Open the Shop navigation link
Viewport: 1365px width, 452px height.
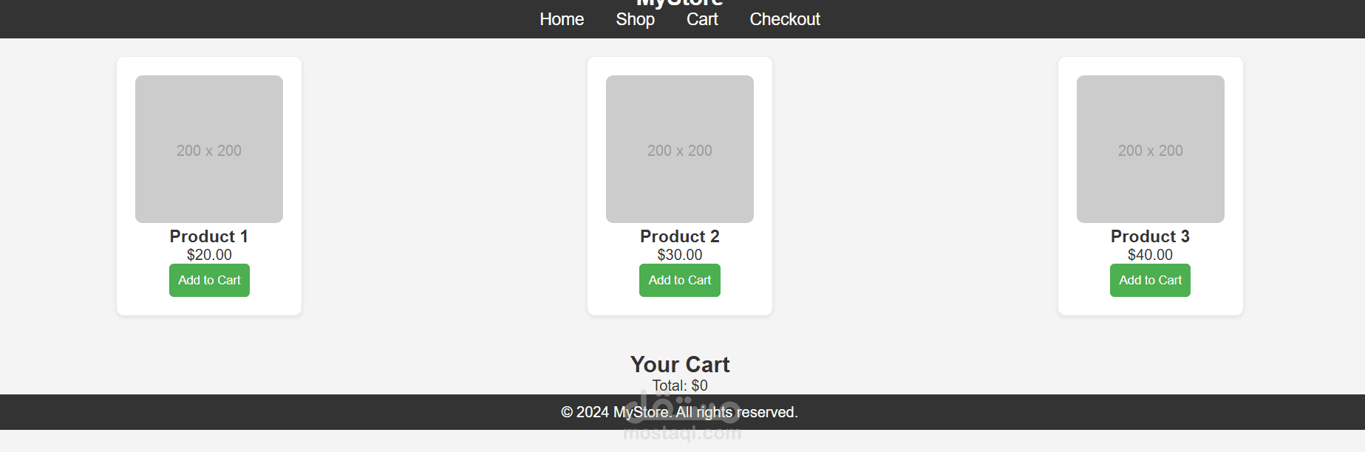pyautogui.click(x=635, y=19)
